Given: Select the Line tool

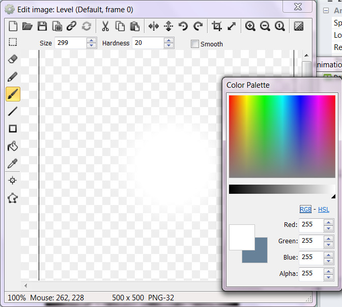Looking at the screenshot, I should [x=13, y=111].
